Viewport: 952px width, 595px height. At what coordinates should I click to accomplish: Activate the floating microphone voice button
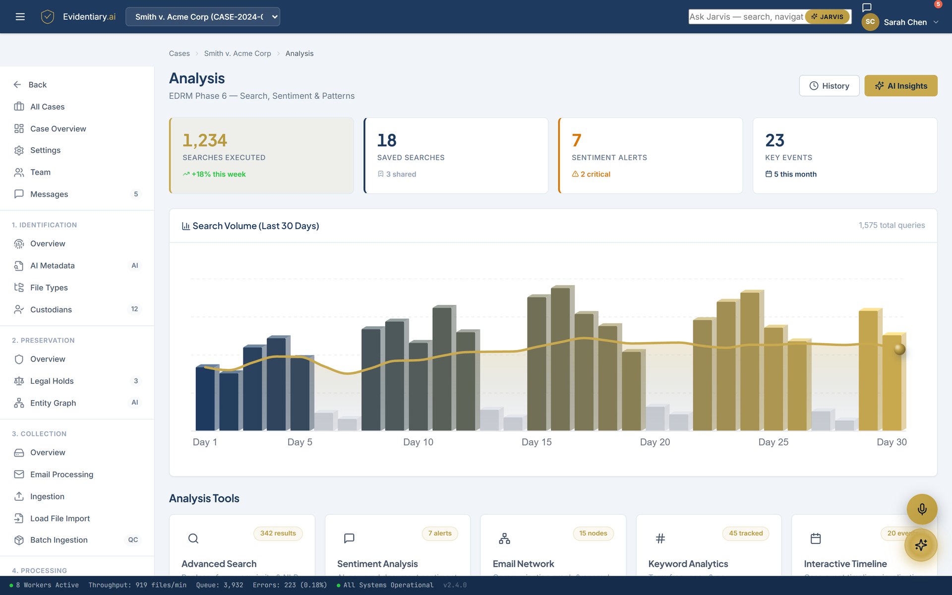922,509
